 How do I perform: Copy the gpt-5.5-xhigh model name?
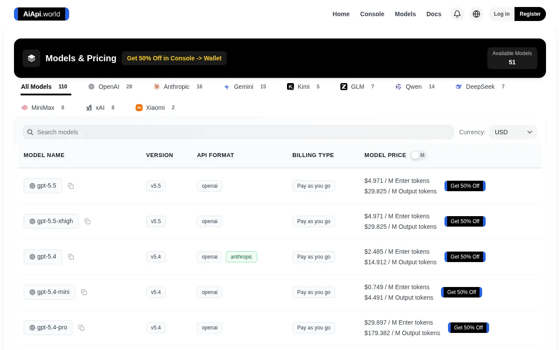point(87,221)
